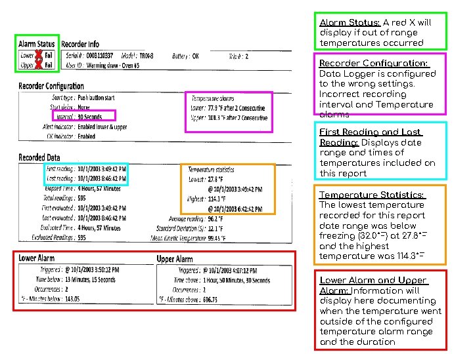This screenshot has width=473, height=354.
Task: Click the 'Temperature statistics' label
Action: pyautogui.click(x=211, y=170)
